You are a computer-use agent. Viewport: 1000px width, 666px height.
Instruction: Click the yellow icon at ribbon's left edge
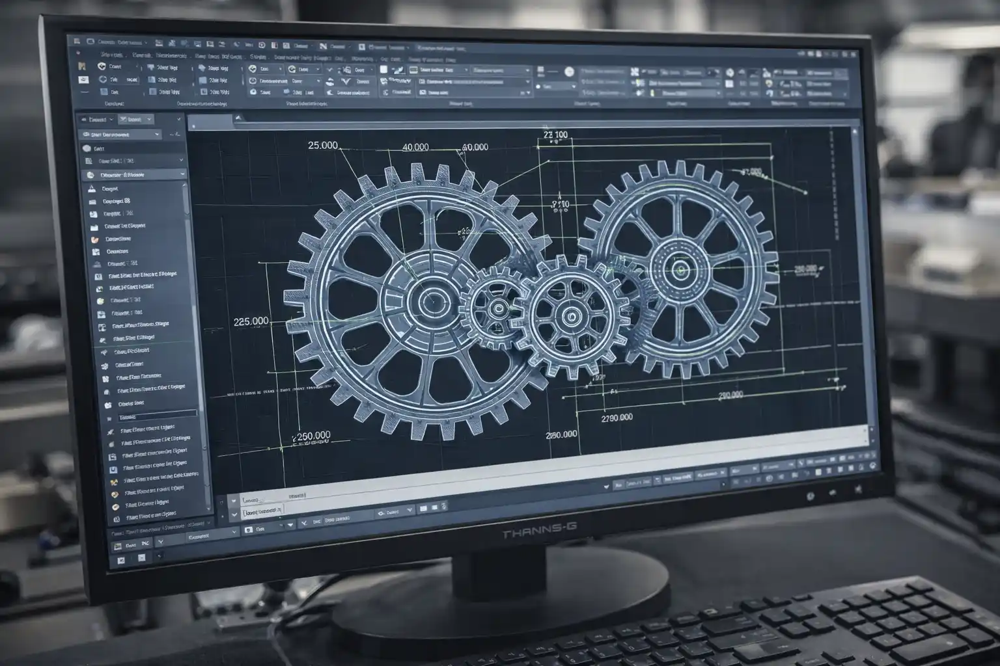pos(82,66)
